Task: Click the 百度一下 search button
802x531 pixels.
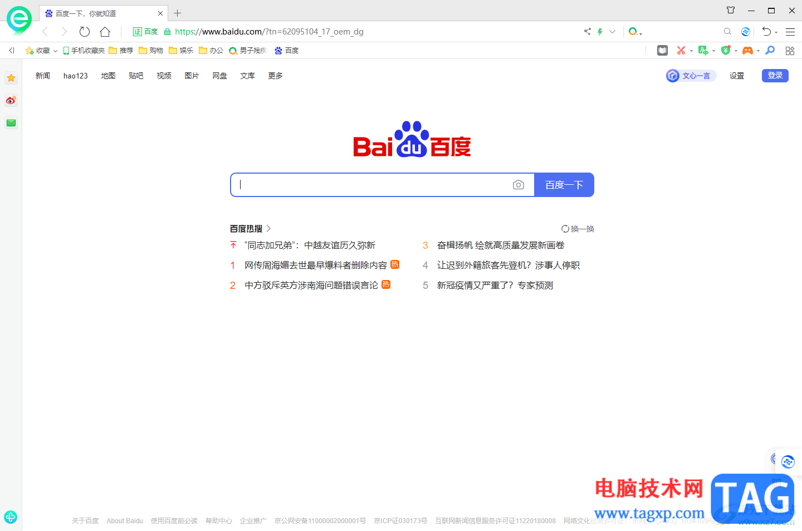Action: pyautogui.click(x=564, y=185)
